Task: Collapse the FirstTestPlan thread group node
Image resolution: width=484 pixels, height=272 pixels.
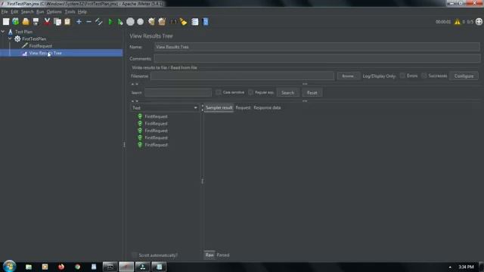Action: (x=10, y=39)
